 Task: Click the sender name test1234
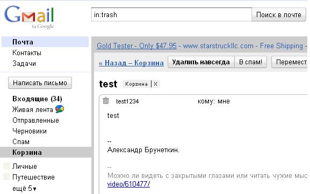tap(127, 101)
